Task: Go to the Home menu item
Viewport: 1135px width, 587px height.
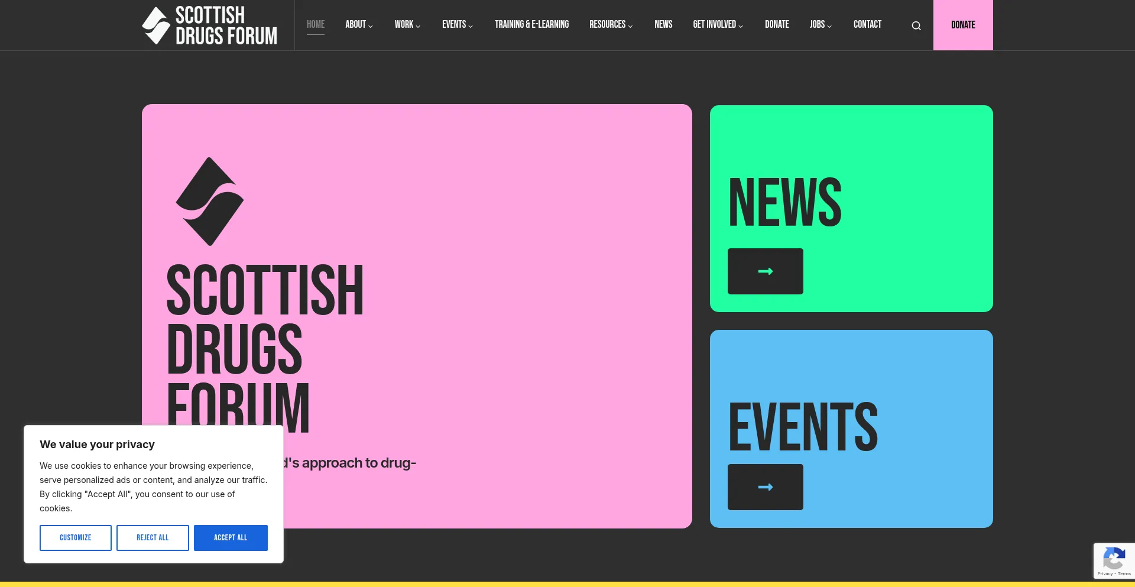Action: 316,25
